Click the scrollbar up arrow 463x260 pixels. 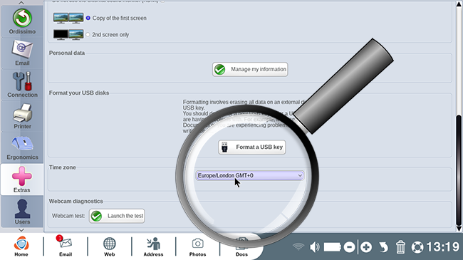point(459,4)
